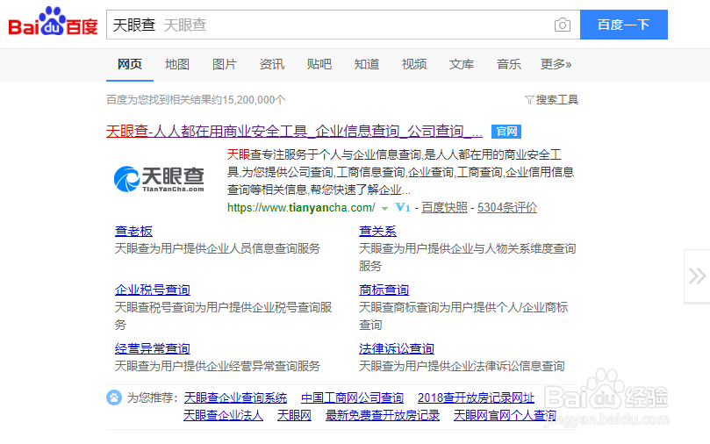Open the 天眼网 recommendation

coord(294,415)
